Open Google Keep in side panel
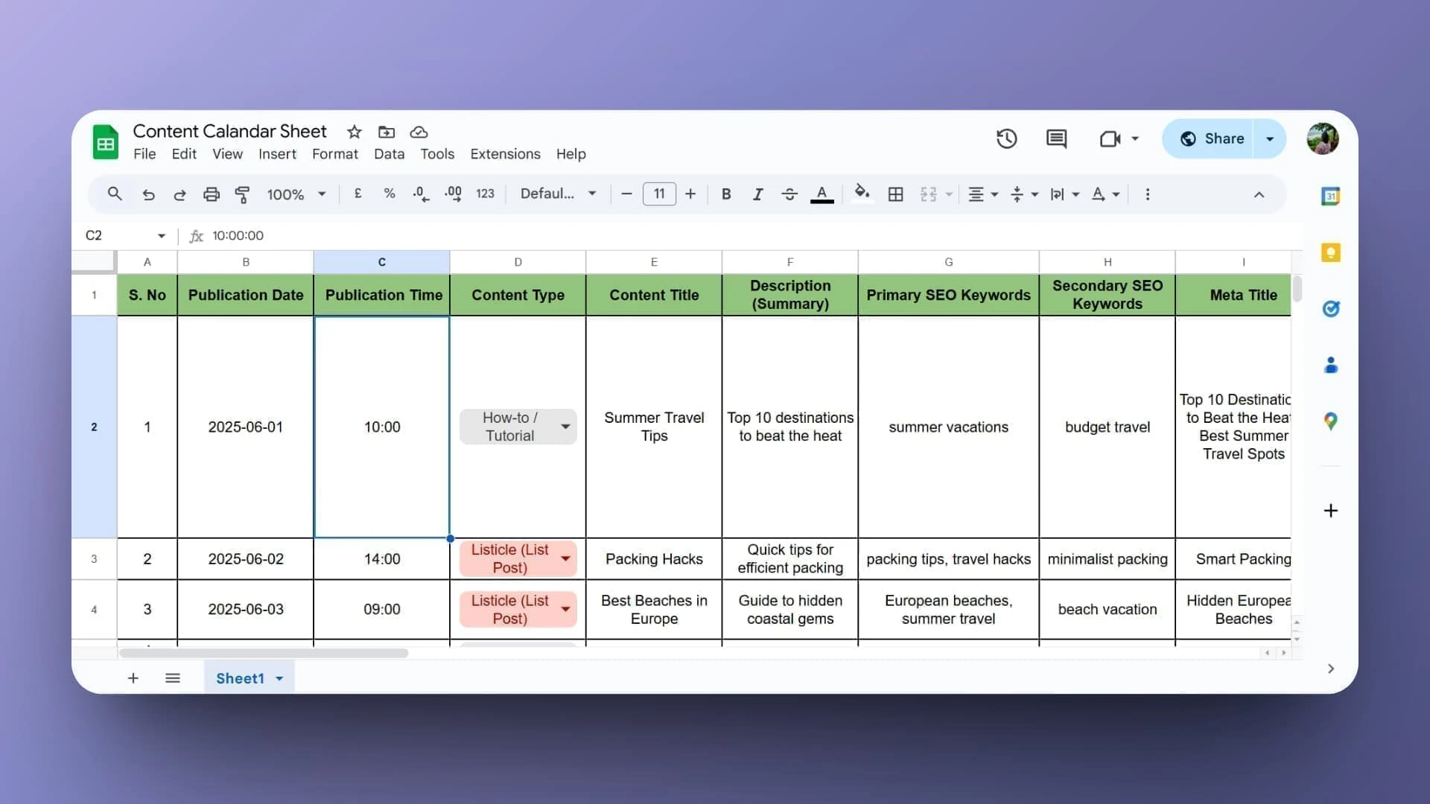This screenshot has height=804, width=1430. tap(1330, 252)
